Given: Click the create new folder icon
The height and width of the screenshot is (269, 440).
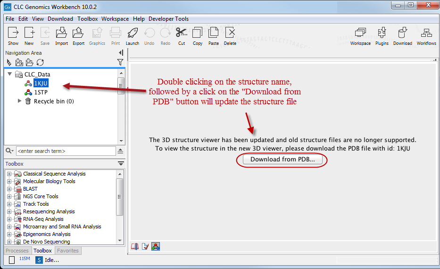Looking at the screenshot, I should (x=19, y=62).
